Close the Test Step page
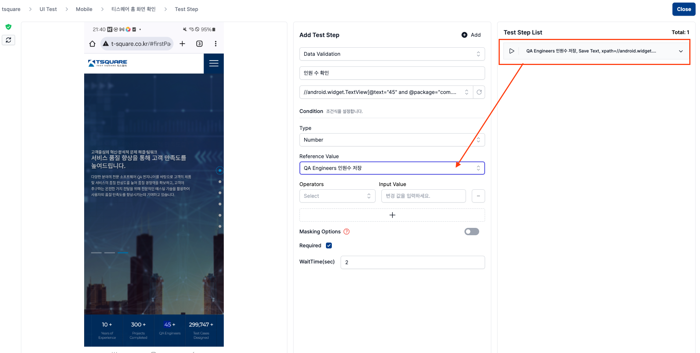The image size is (700, 353). (x=684, y=9)
